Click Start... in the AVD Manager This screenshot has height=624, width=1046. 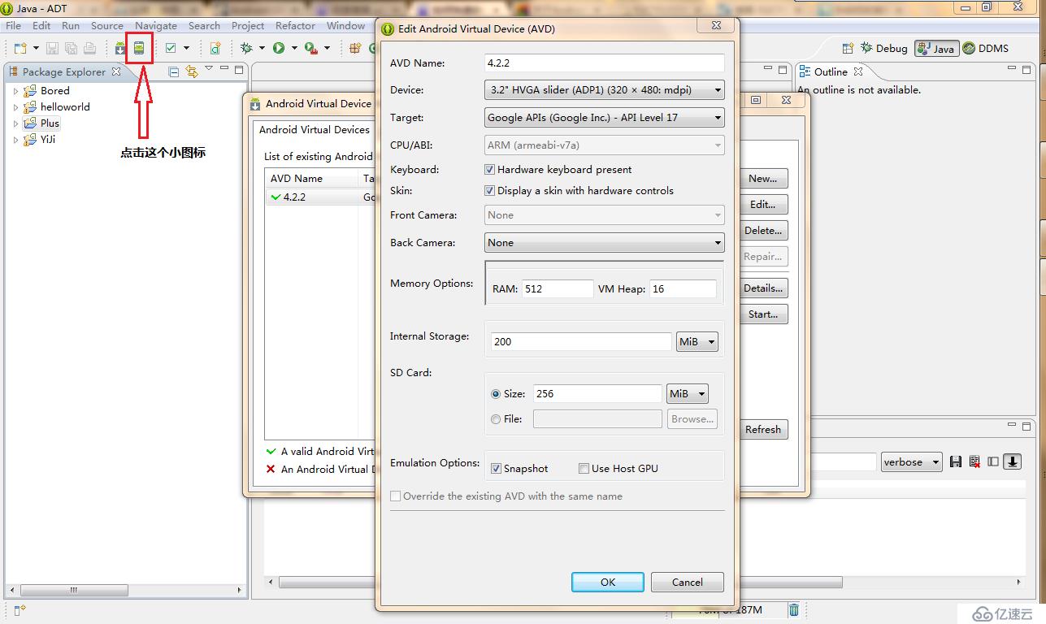coord(763,314)
